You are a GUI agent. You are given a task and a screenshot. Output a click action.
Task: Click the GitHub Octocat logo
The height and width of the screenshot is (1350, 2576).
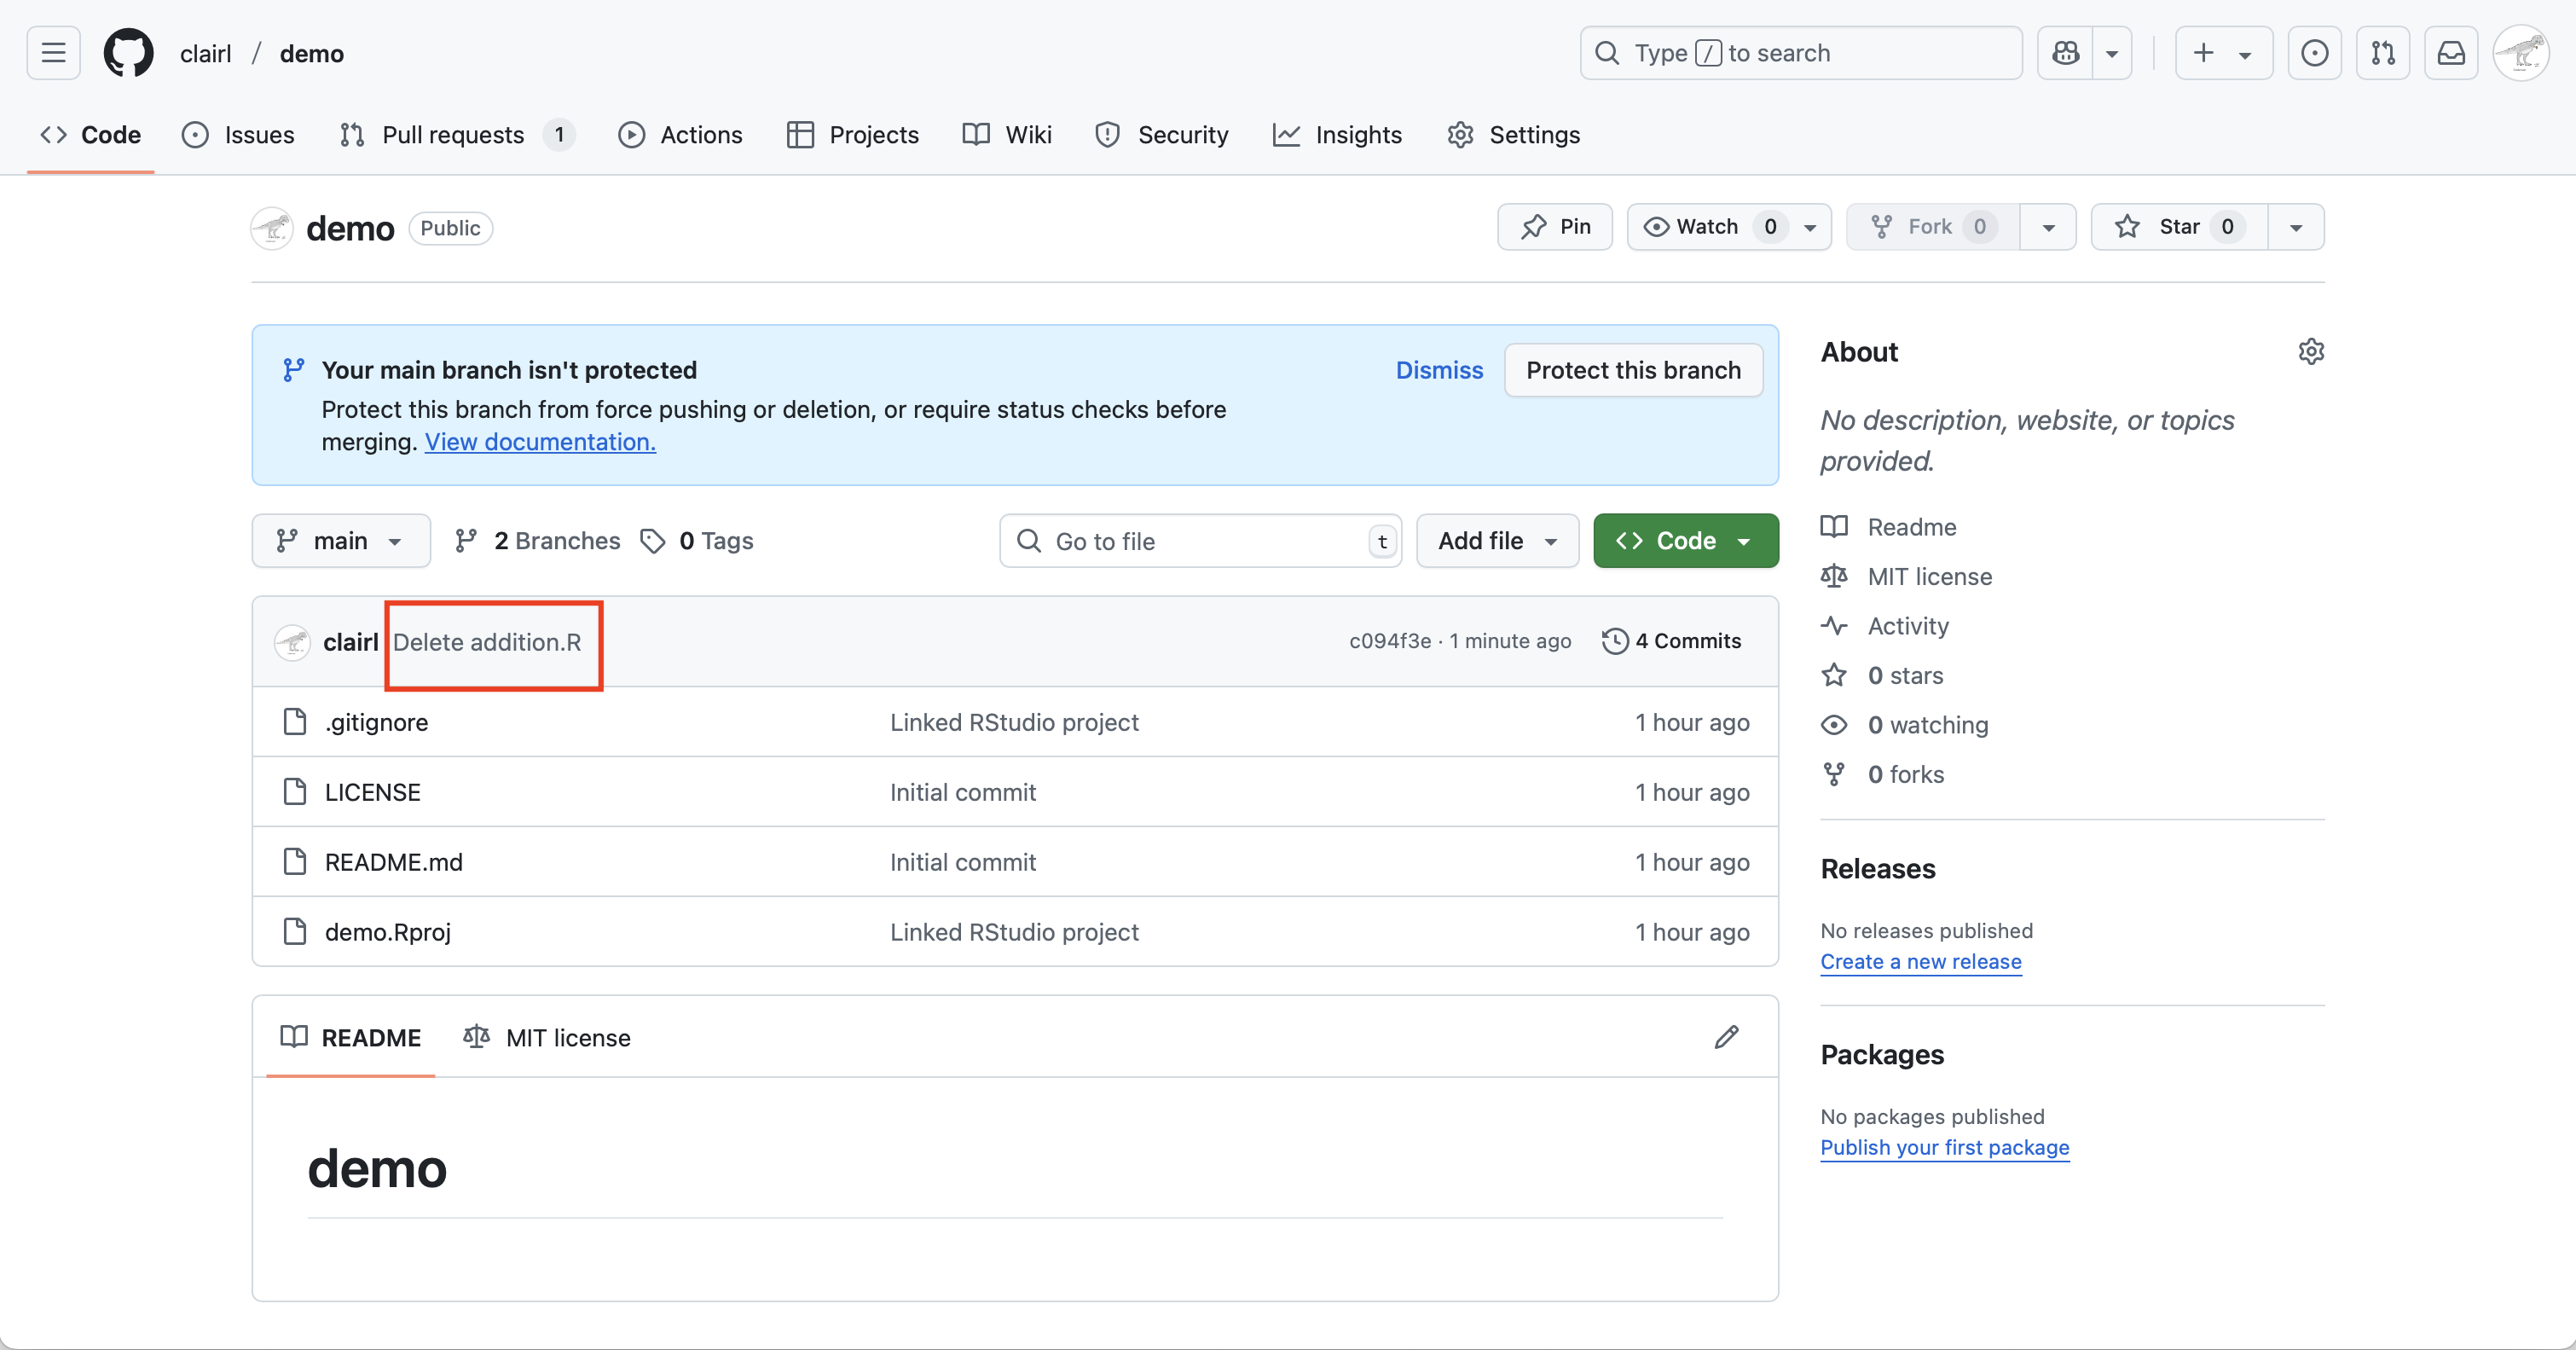129,53
